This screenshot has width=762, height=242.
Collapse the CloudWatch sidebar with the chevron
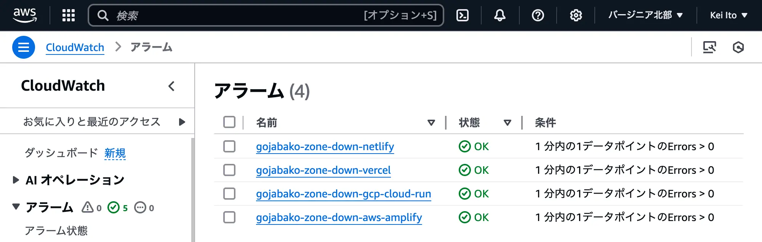171,86
